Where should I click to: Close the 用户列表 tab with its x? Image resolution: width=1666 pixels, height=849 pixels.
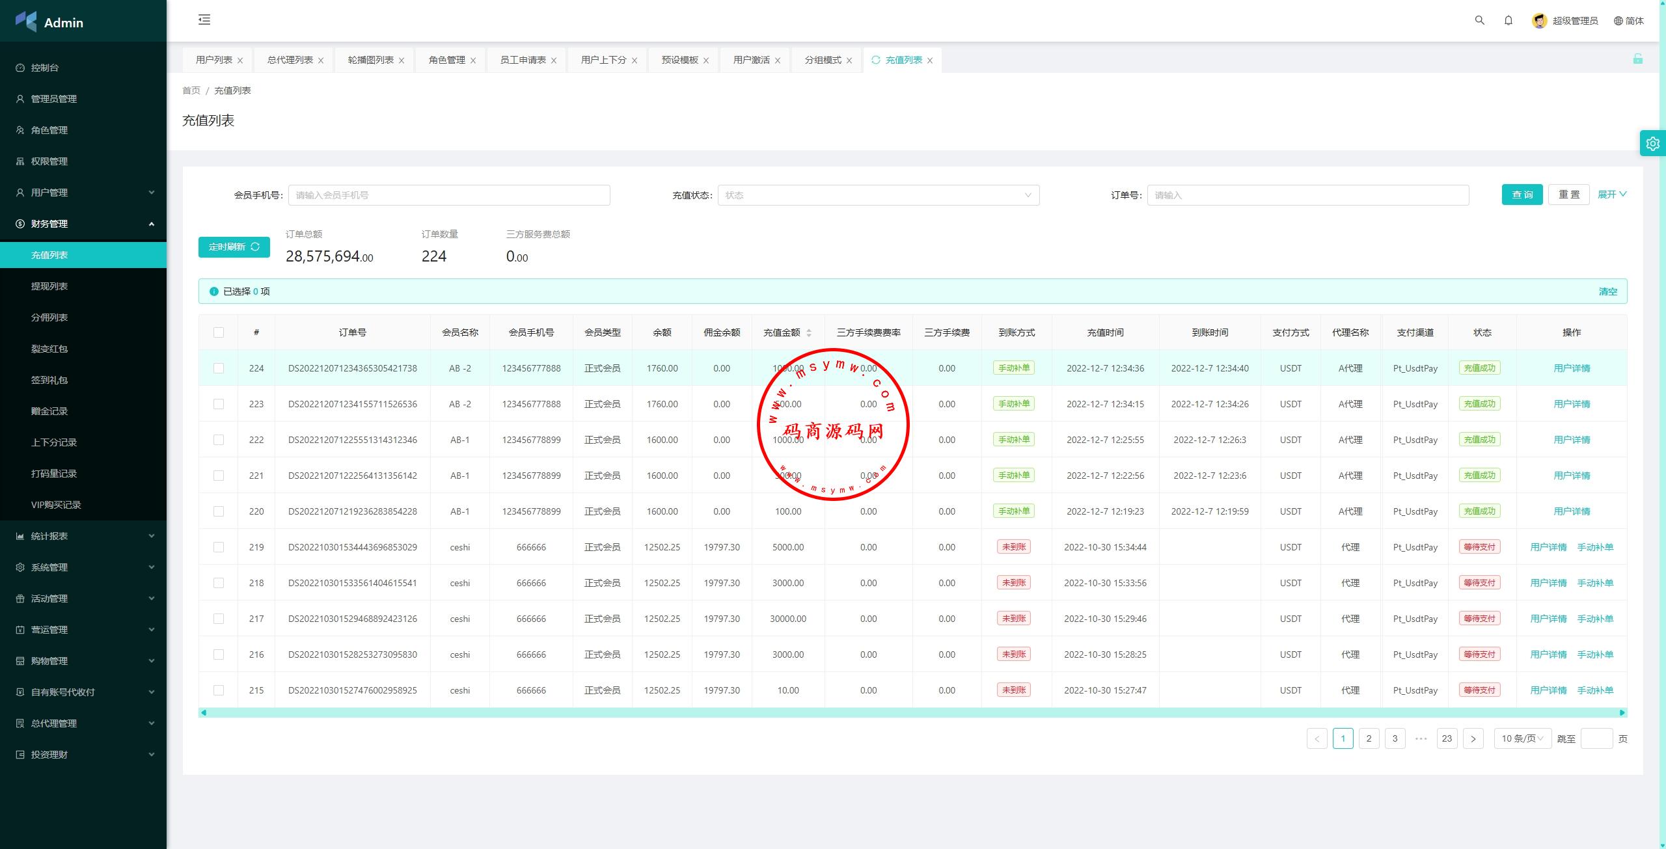(x=240, y=61)
